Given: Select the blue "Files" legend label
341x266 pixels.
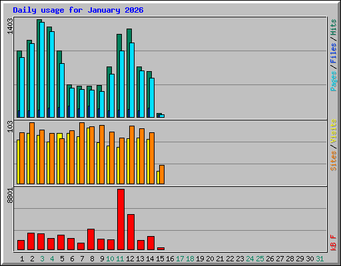Looking at the screenshot, I should (334, 53).
